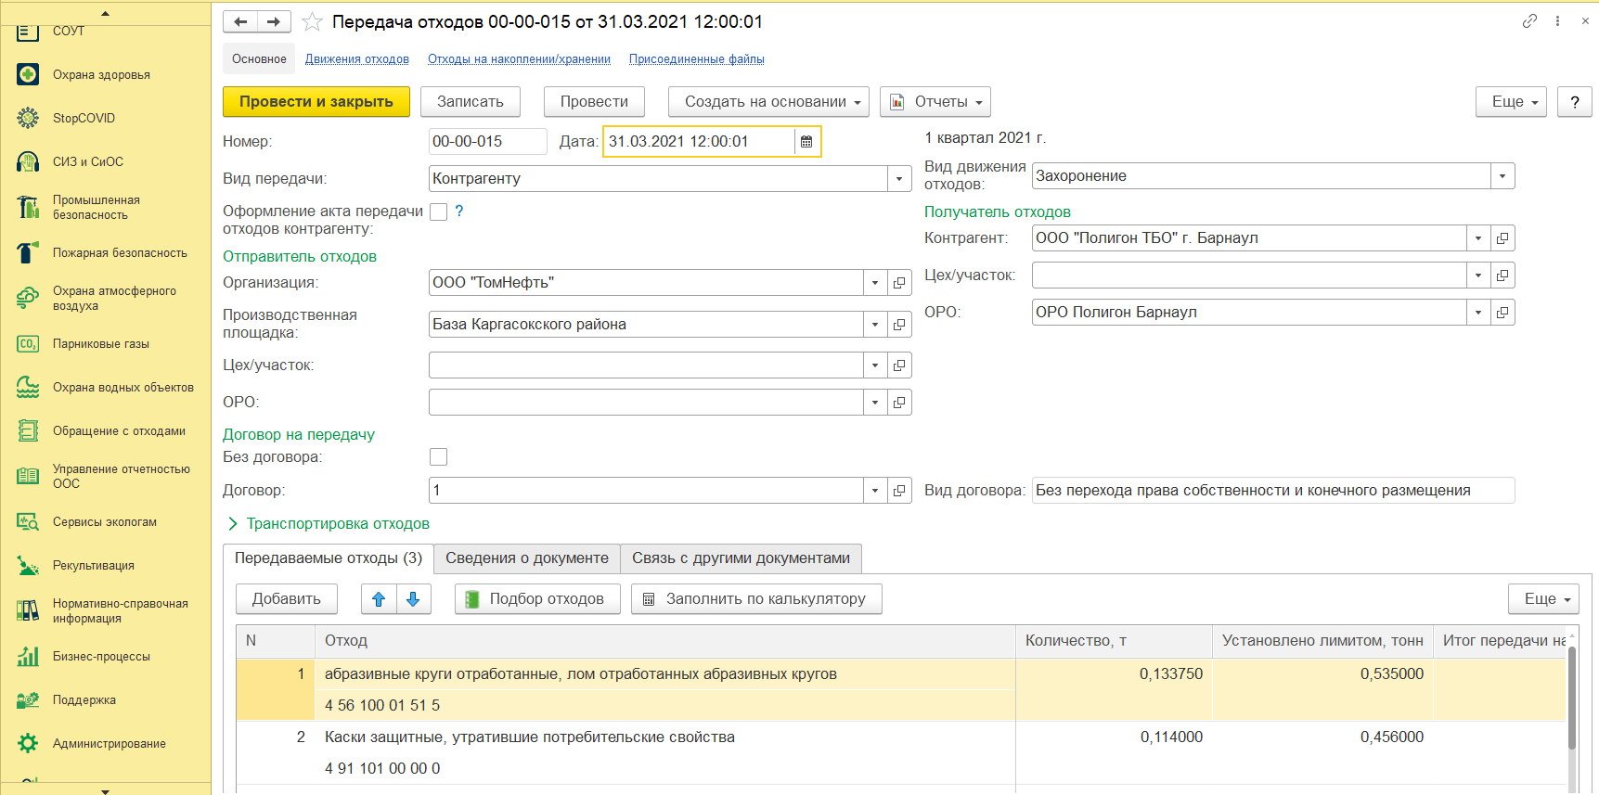The width and height of the screenshot is (1599, 795).
Task: Expand the Транспортировка отходов section
Action: [329, 524]
